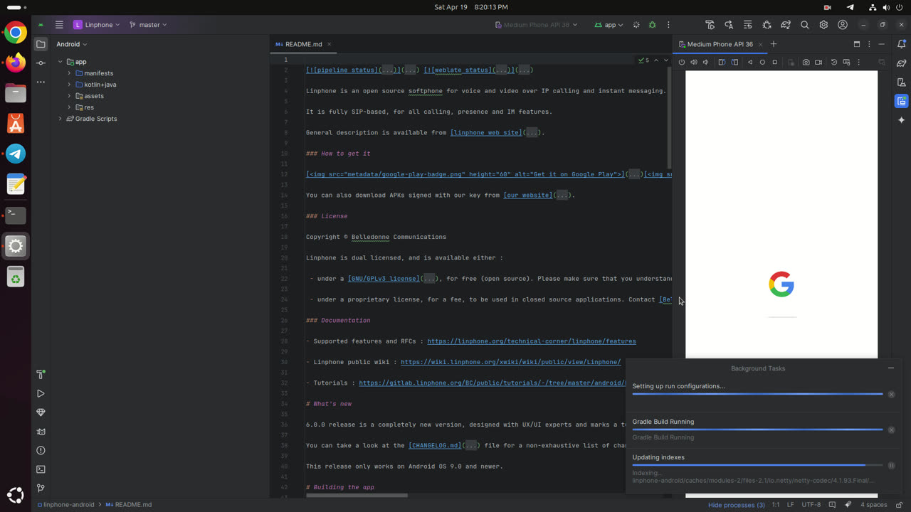Open the wiki.linphone.org public wiki link
This screenshot has width=911, height=512.
510,362
